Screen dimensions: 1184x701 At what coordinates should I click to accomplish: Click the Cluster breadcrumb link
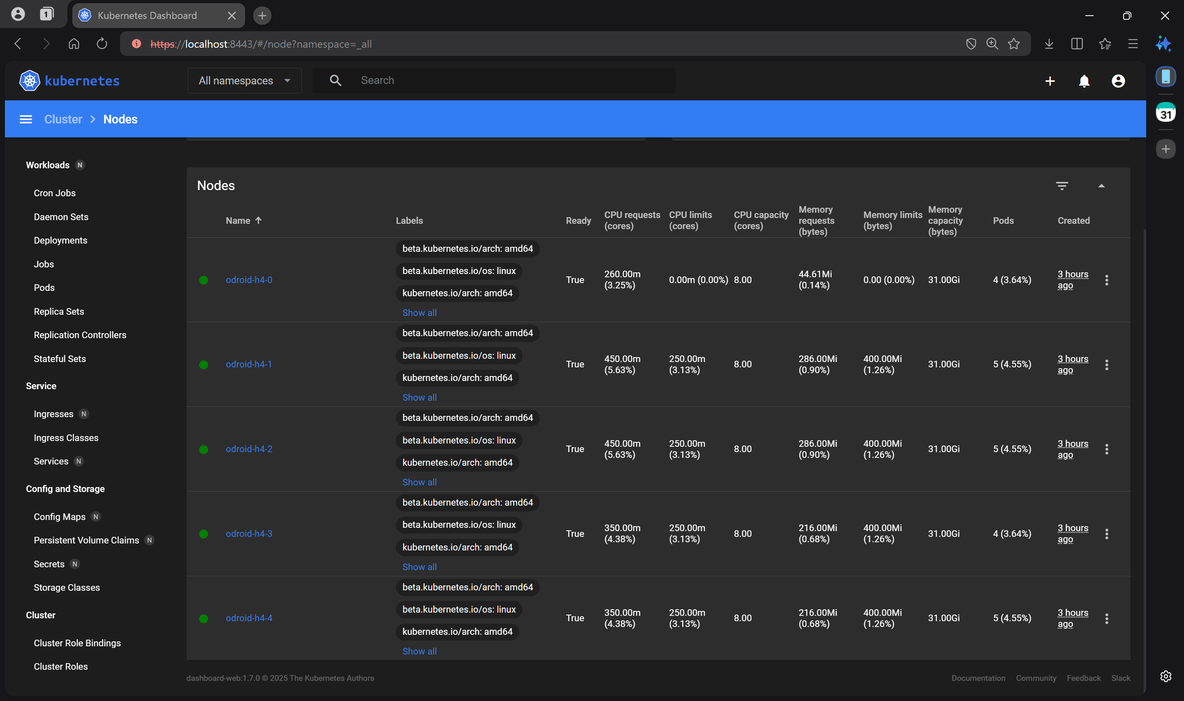point(63,120)
